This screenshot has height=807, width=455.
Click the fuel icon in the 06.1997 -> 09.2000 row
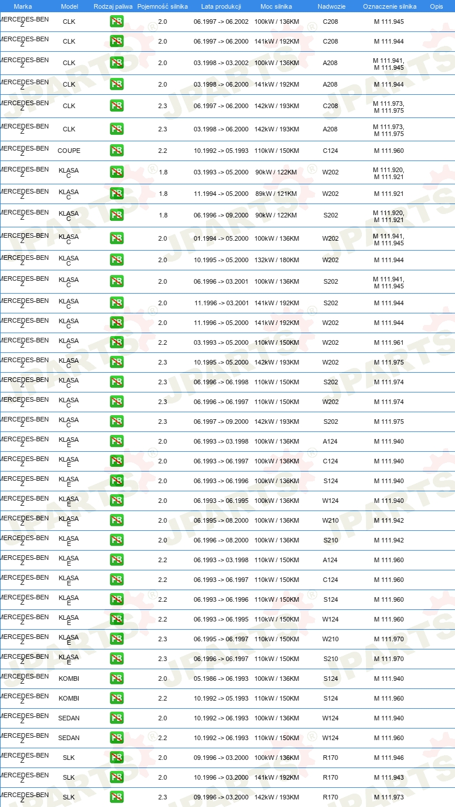coord(116,422)
